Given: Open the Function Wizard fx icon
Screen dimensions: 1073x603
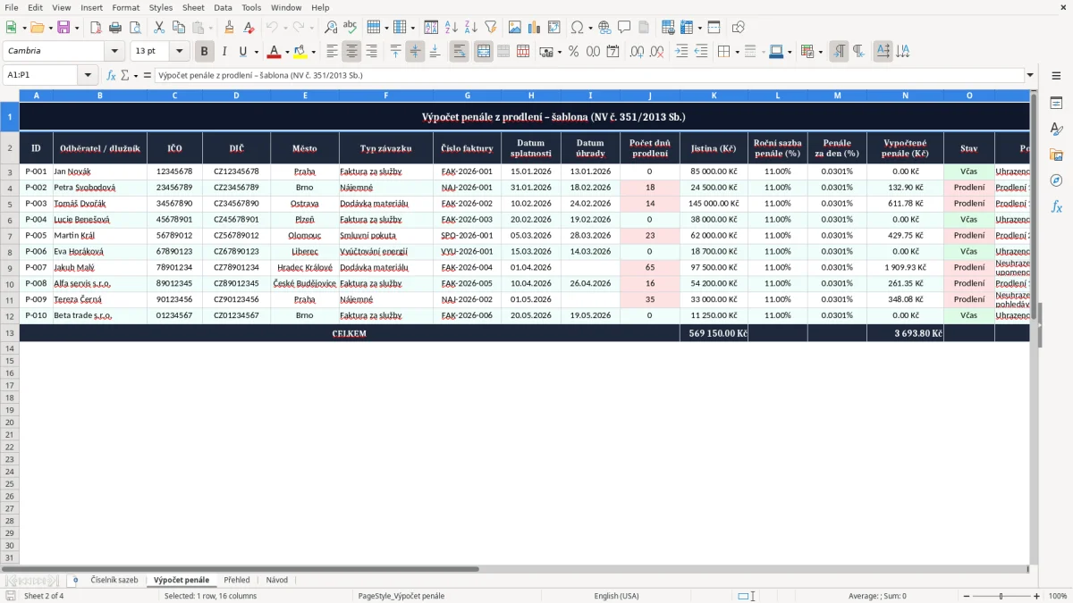Looking at the screenshot, I should pos(111,75).
